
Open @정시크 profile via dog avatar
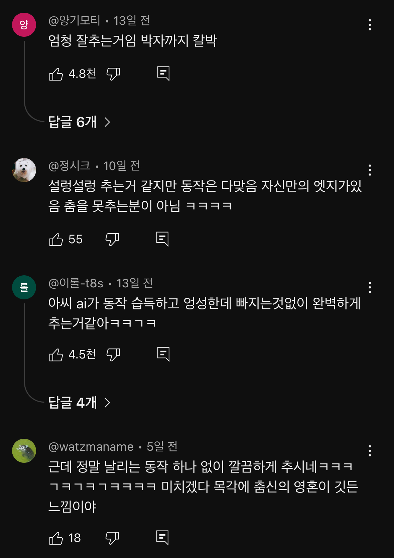pos(24,170)
